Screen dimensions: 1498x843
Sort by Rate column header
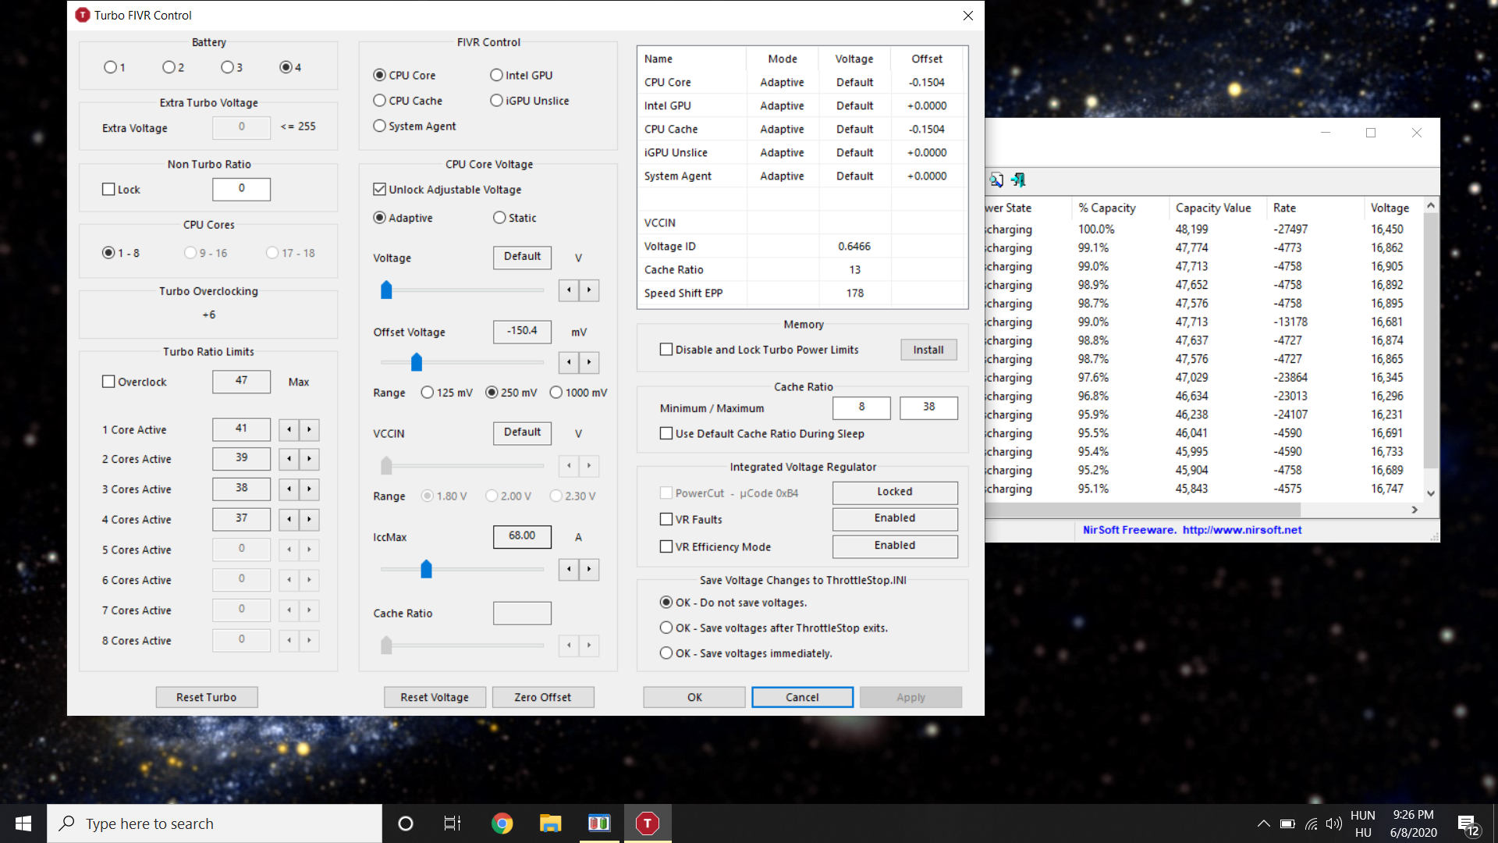[x=1315, y=208]
